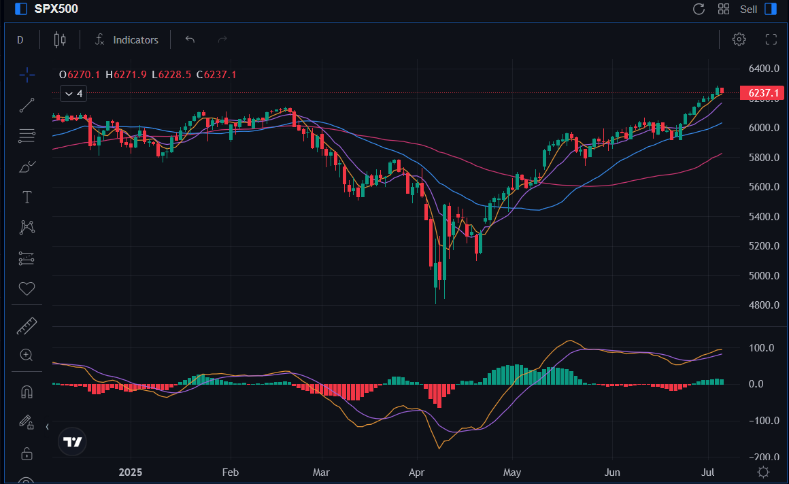This screenshot has width=789, height=484.
Task: Expand the drawing toolbar side arrow
Action: tap(48, 427)
